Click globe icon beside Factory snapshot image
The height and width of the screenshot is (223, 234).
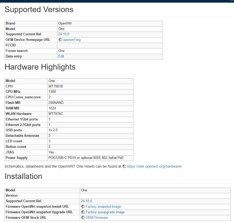(x=83, y=207)
